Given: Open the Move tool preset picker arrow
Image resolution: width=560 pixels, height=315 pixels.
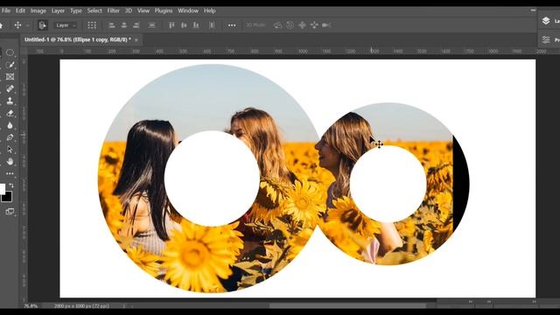Looking at the screenshot, I should 28,25.
